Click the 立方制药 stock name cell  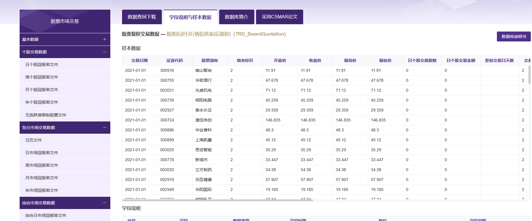point(210,170)
